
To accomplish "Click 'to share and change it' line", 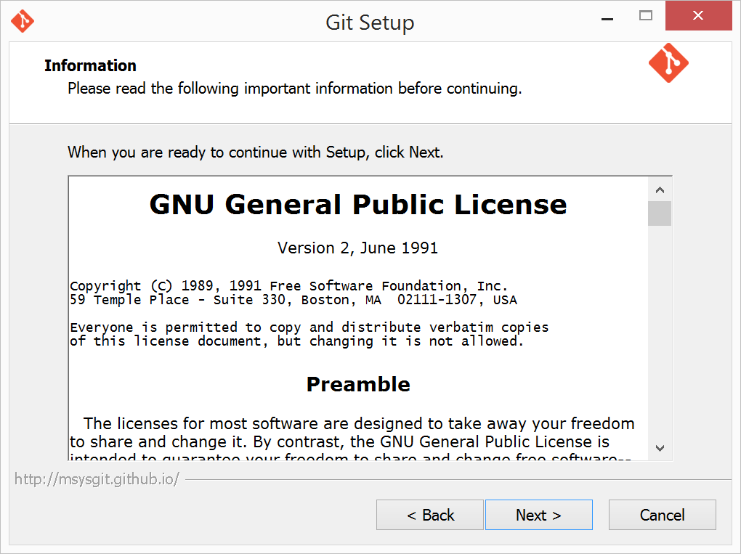I will pos(339,441).
